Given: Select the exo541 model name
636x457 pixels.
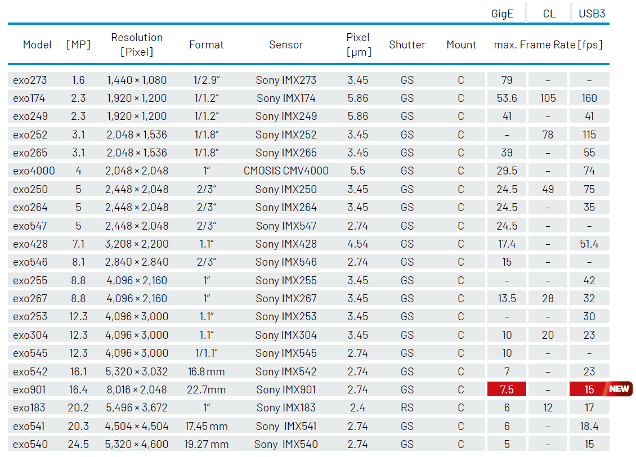Looking at the screenshot, I should click(29, 426).
